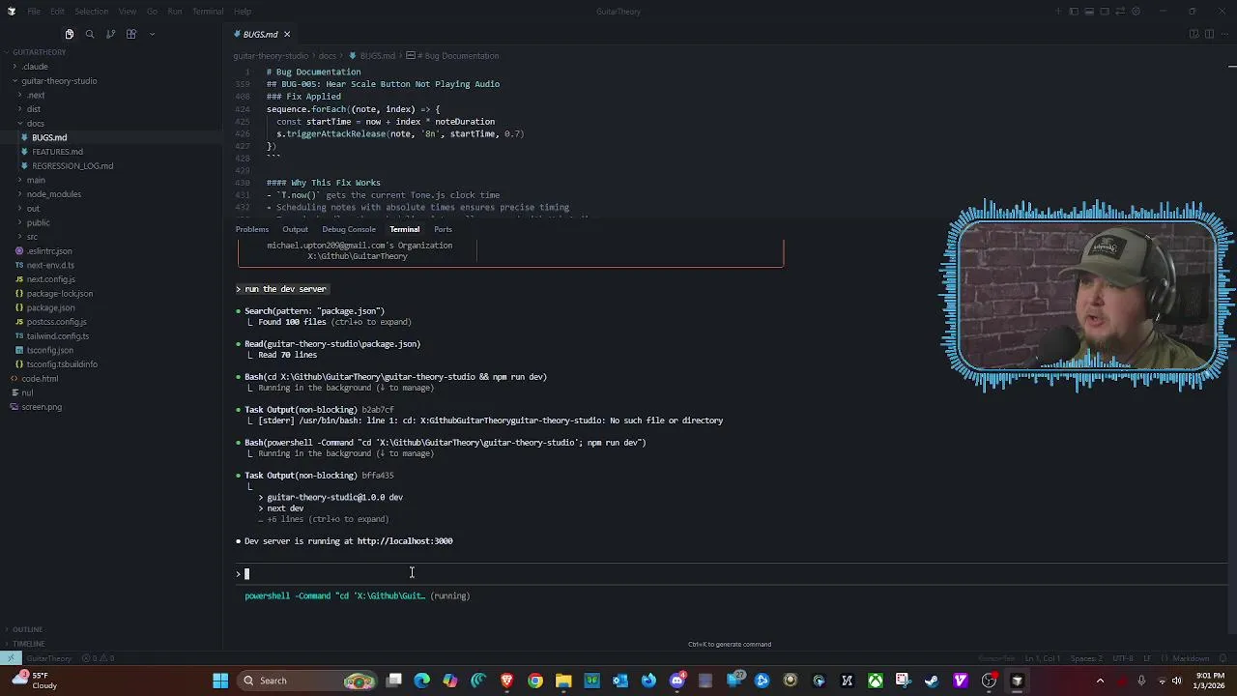Open BUGS.md in the file tree
The height and width of the screenshot is (696, 1237).
point(49,137)
